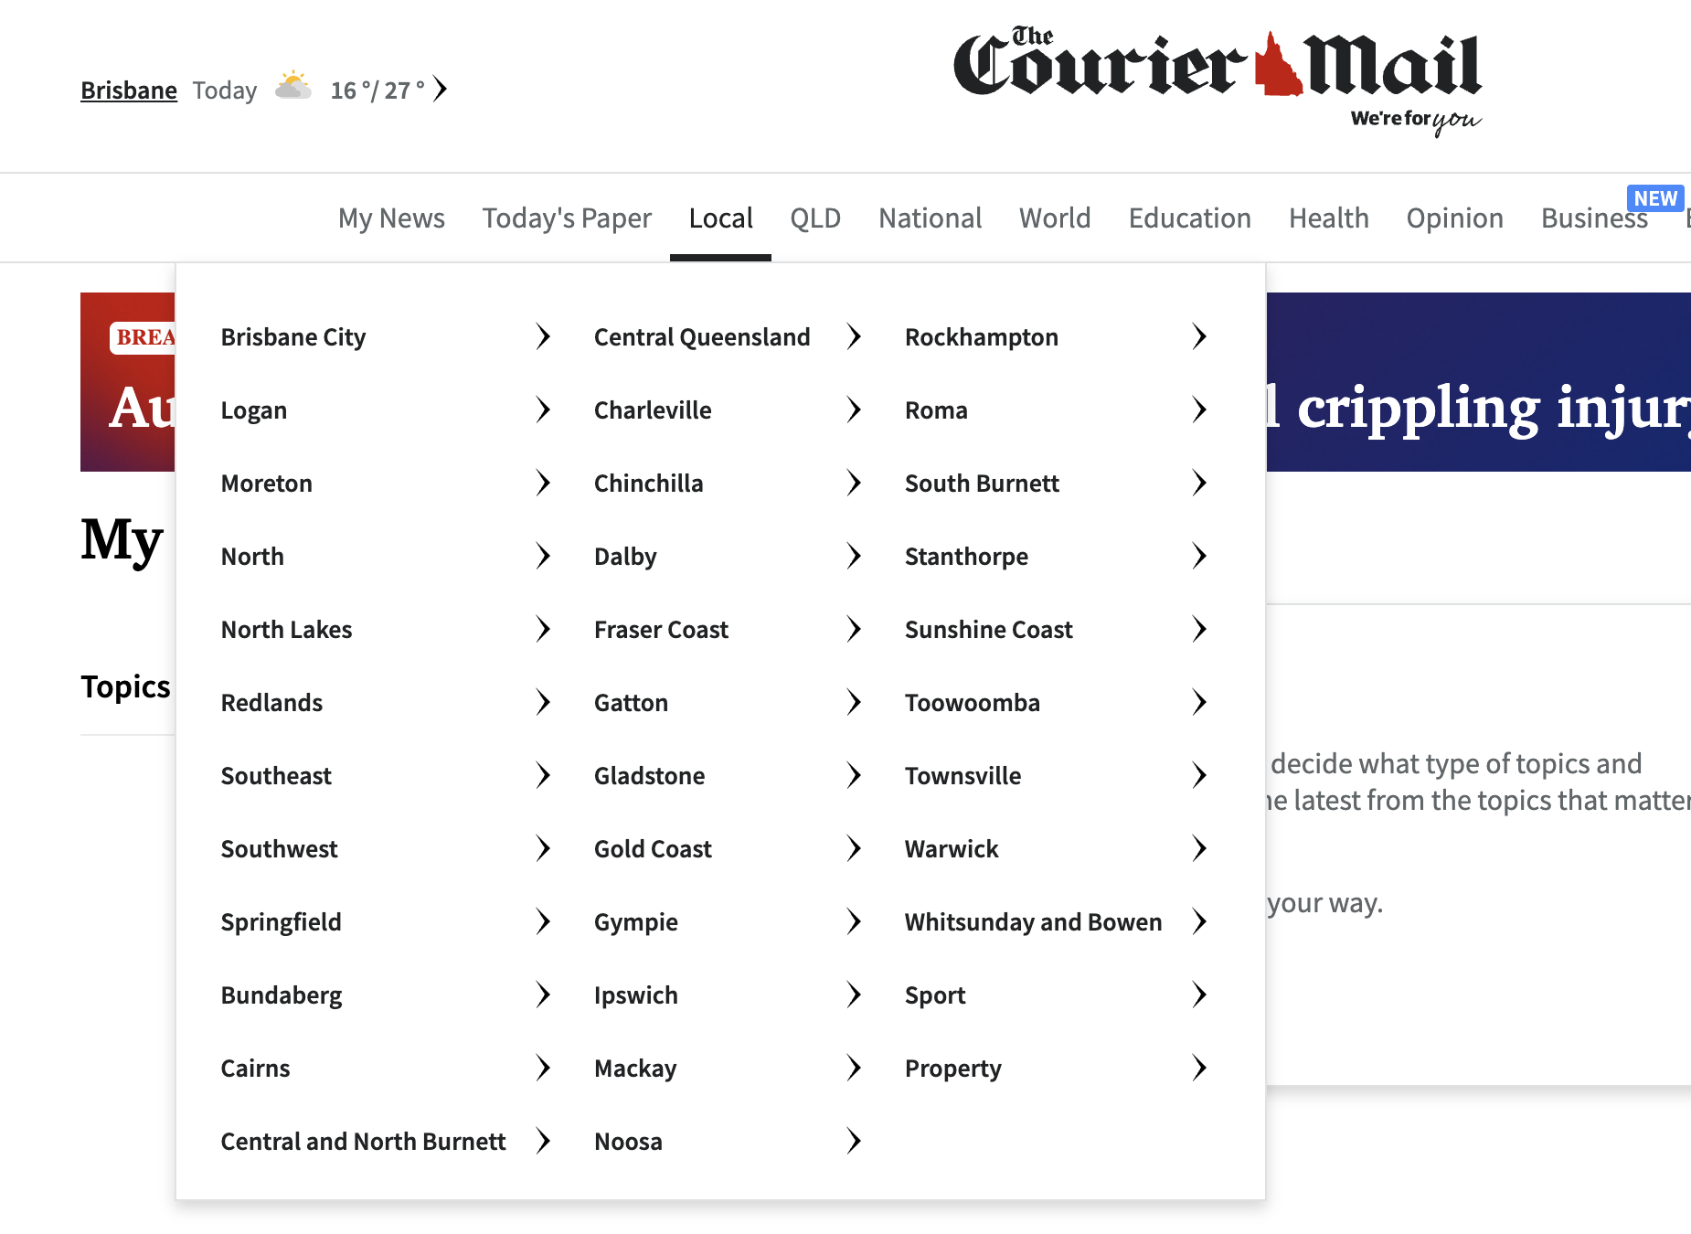The width and height of the screenshot is (1691, 1234).
Task: Select Ipswich from the Local menu
Action: (x=635, y=995)
